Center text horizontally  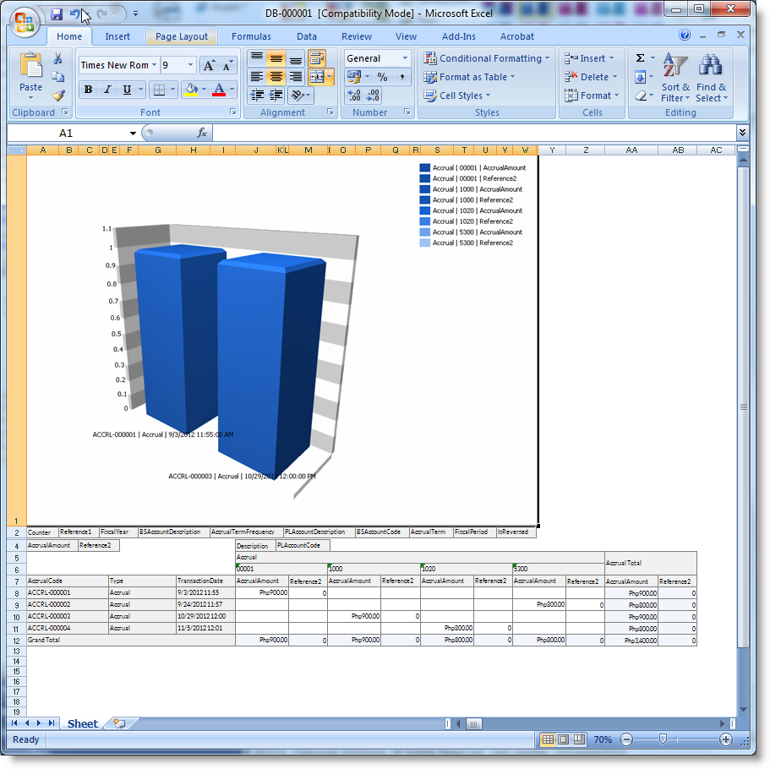tap(276, 77)
